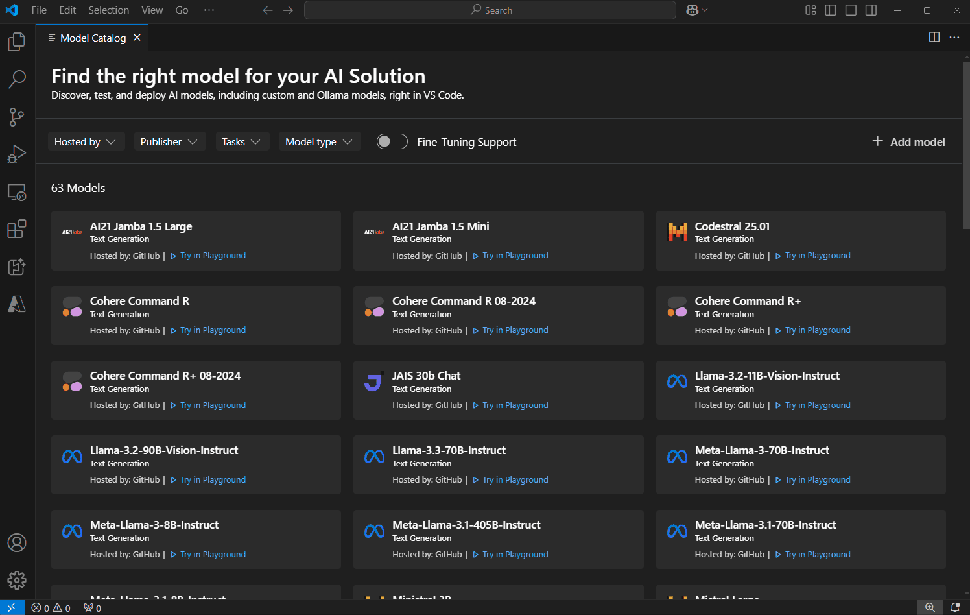Expand the Hosted by filter dropdown
Image resolution: width=970 pixels, height=615 pixels.
[86, 141]
